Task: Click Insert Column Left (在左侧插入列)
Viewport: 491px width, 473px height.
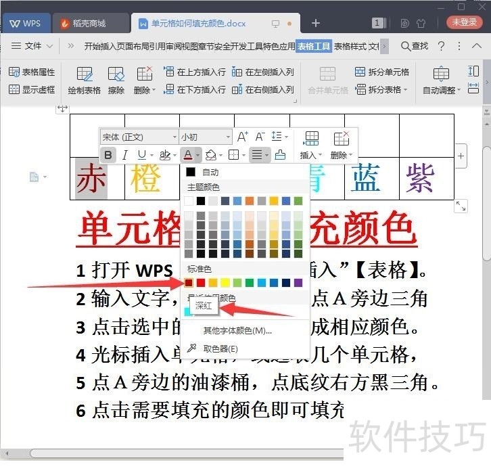Action: point(262,72)
